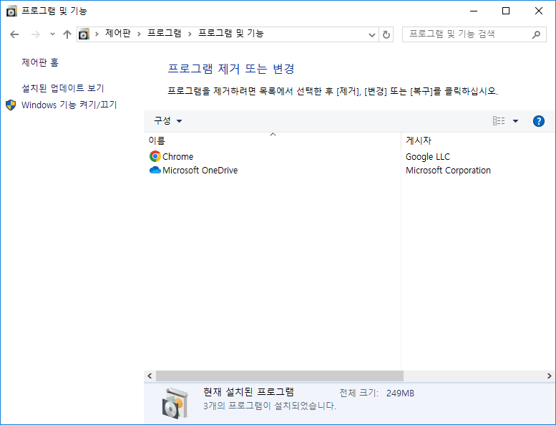Click the 249MB total size value

400,393
